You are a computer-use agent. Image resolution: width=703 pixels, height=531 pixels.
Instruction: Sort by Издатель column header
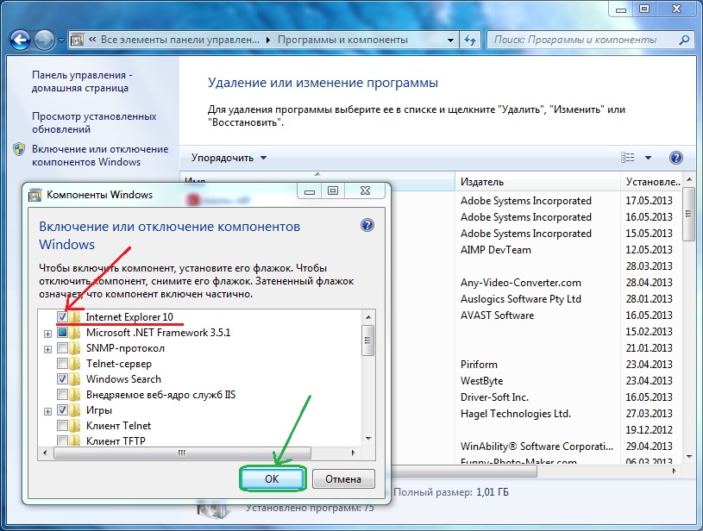[537, 182]
